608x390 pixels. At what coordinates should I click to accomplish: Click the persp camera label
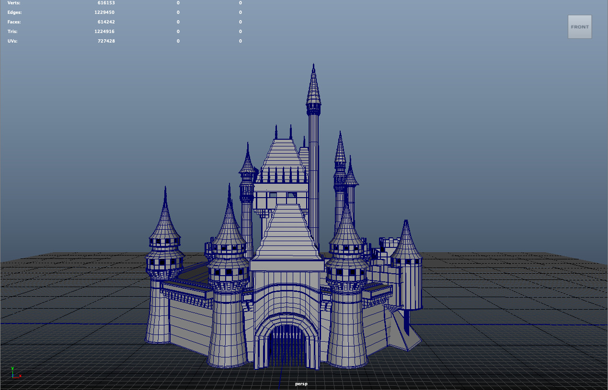click(301, 384)
